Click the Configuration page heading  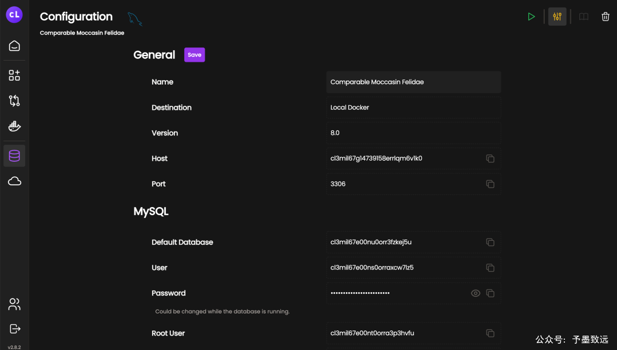pyautogui.click(x=76, y=17)
